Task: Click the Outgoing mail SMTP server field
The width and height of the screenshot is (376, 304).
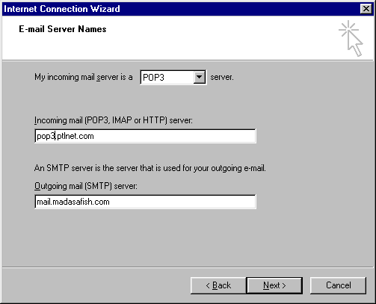Action: [x=145, y=202]
